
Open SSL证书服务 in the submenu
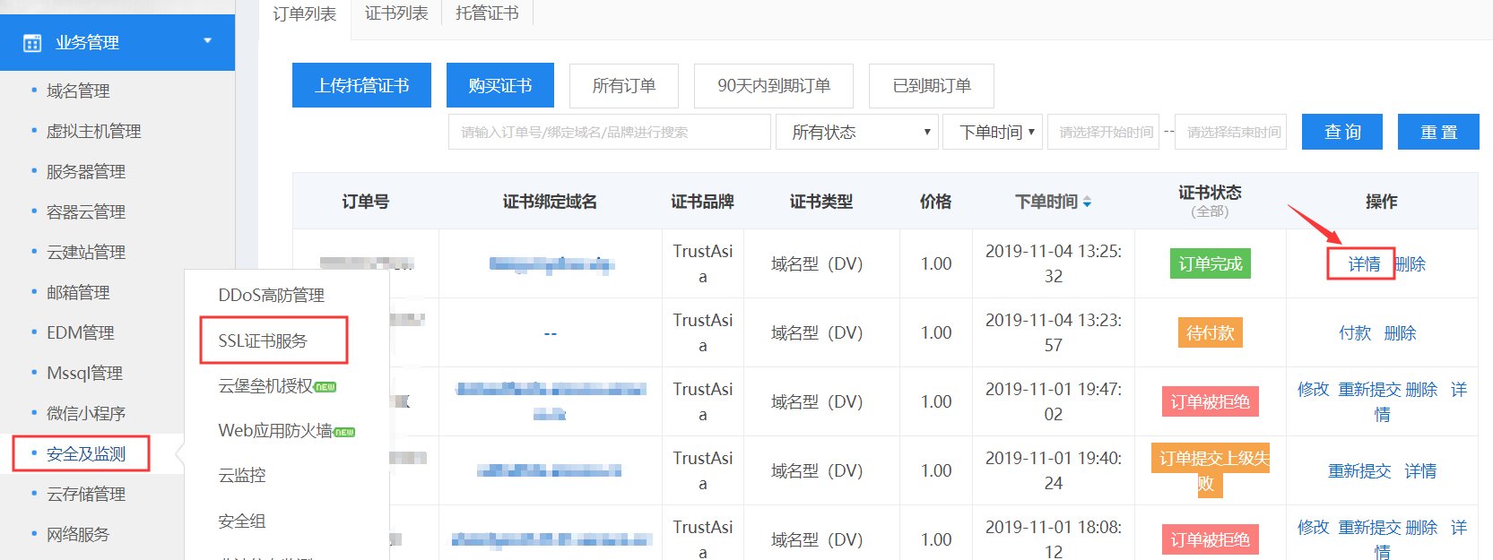[x=263, y=340]
